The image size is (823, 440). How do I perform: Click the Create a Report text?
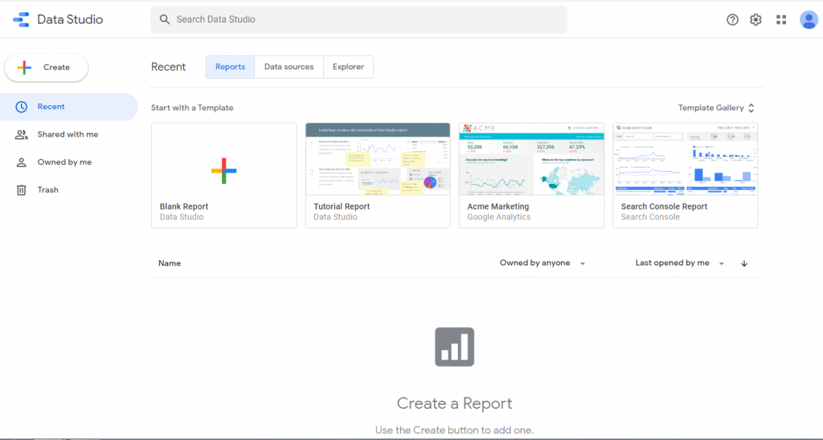click(x=455, y=403)
